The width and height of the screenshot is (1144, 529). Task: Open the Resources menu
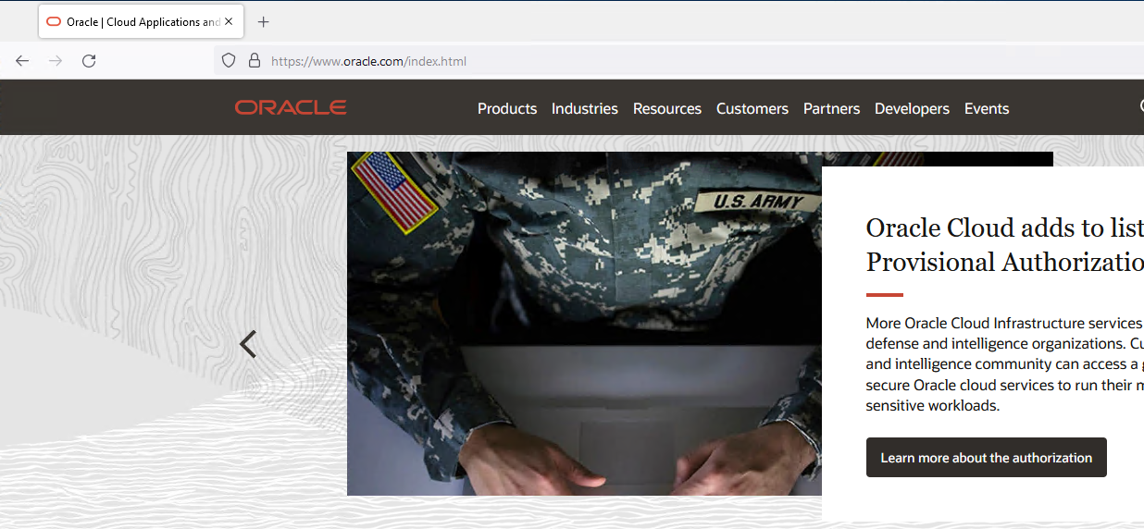tap(667, 108)
